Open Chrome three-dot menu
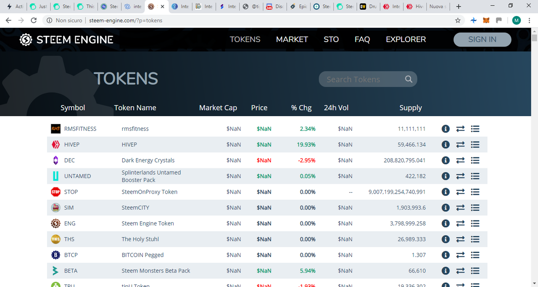Image resolution: width=538 pixels, height=287 pixels. tap(529, 20)
